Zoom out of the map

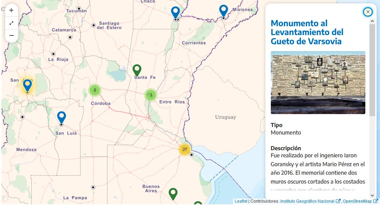tap(11, 35)
